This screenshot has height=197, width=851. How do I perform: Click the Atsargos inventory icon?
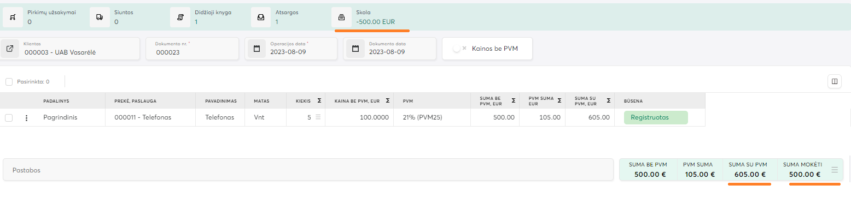click(x=261, y=17)
